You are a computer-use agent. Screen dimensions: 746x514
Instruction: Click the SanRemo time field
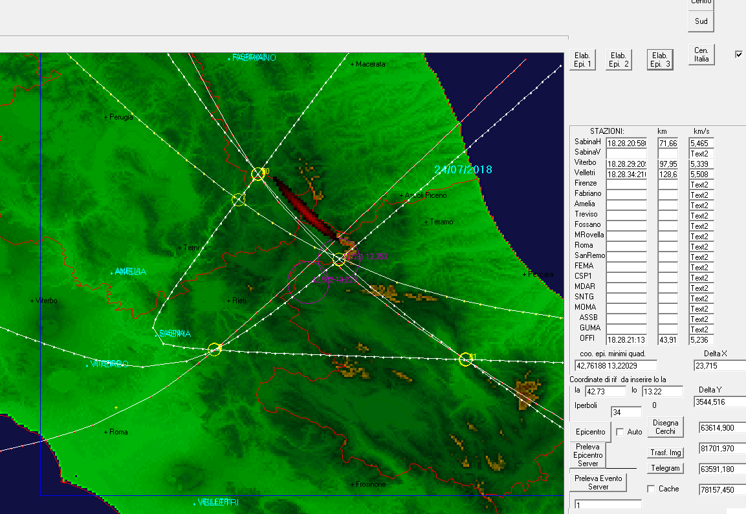click(626, 257)
